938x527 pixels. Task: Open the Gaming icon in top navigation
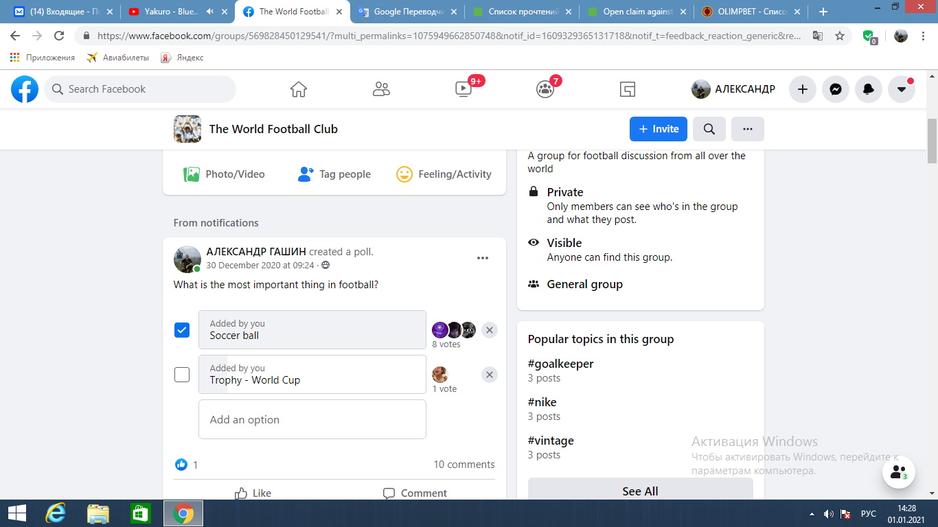click(x=627, y=89)
